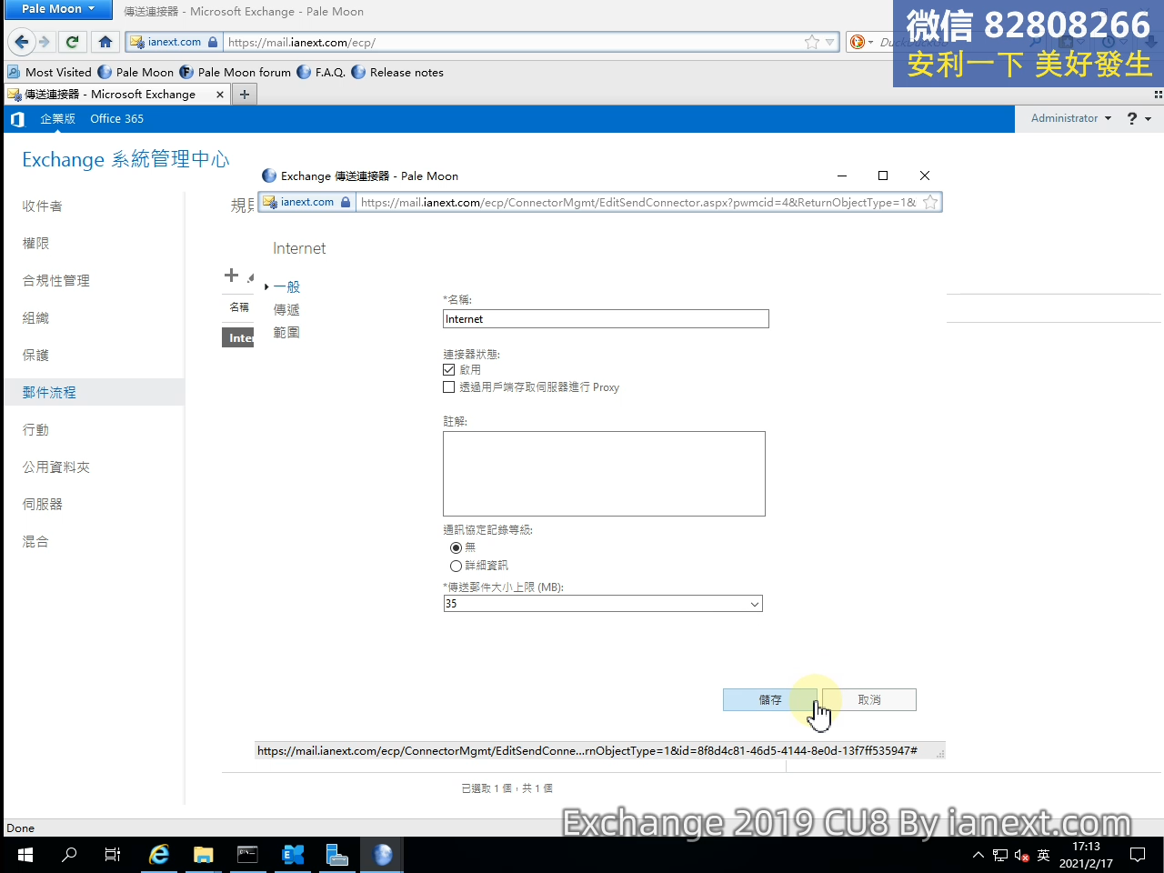Click the Office 365 header link
Viewport: 1164px width, 873px height.
(116, 119)
